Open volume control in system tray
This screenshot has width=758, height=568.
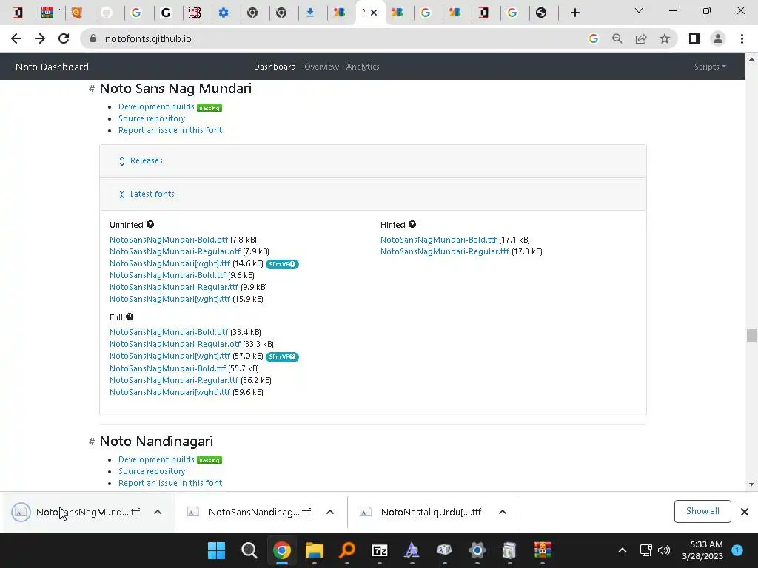664,550
